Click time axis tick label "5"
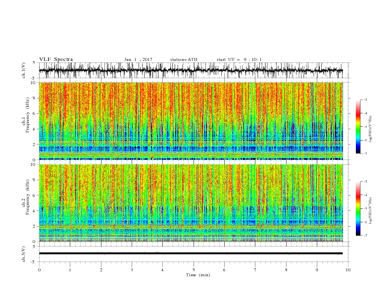392x303 pixels. click(194, 270)
